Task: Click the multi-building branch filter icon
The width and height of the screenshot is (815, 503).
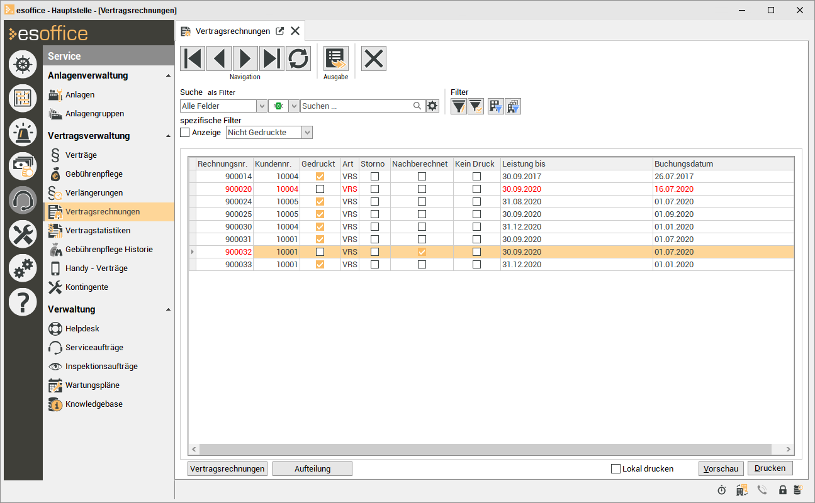Action: pyautogui.click(x=513, y=107)
